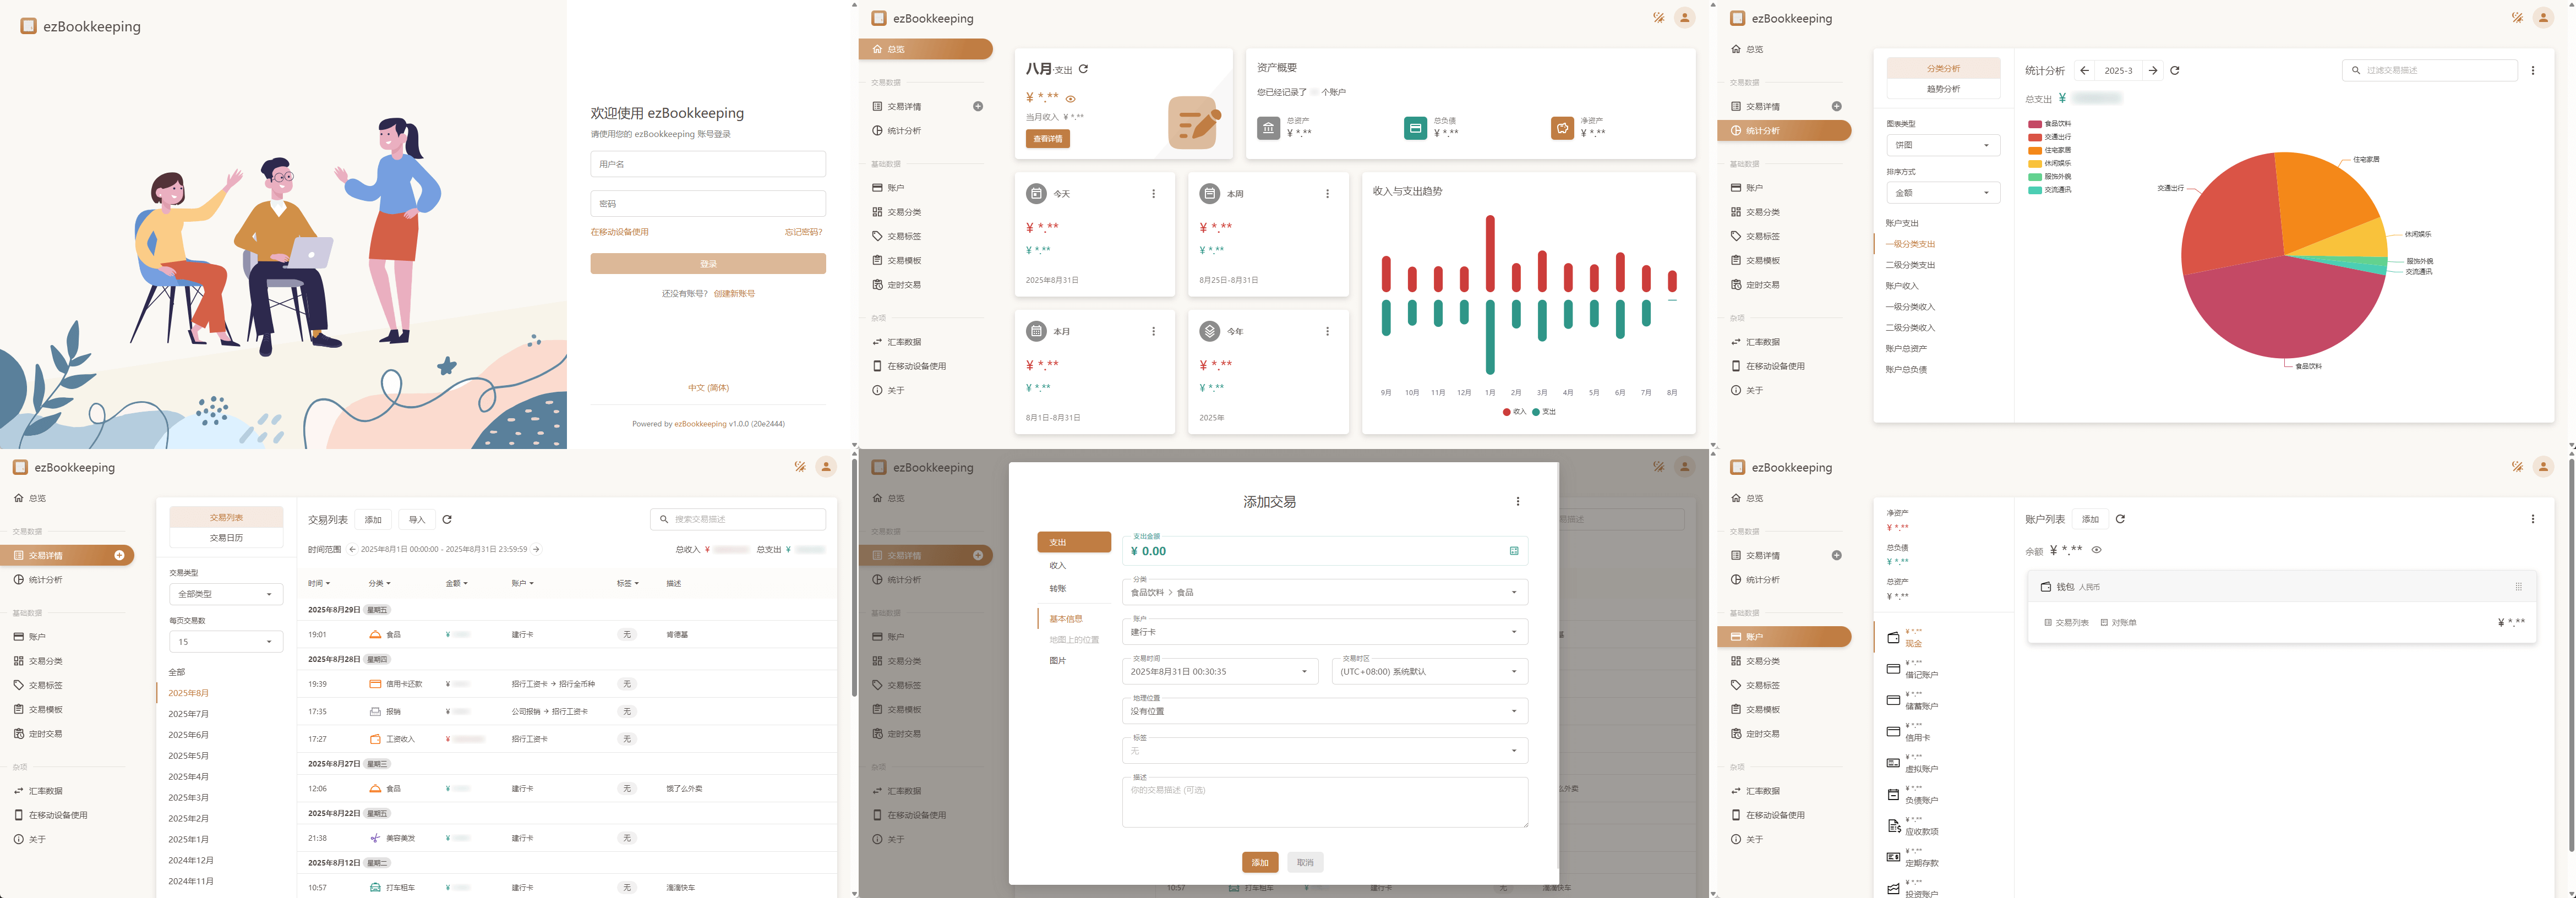The width and height of the screenshot is (2576, 898).
Task: Toggle eye icon beside account list balance
Action: pyautogui.click(x=2097, y=550)
